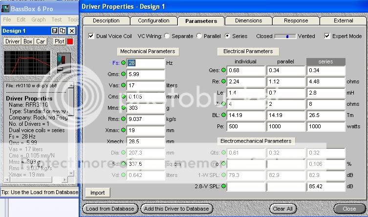This screenshot has height=217, width=368.
Task: Open the Graph menu in BassBox
Action: click(39, 20)
